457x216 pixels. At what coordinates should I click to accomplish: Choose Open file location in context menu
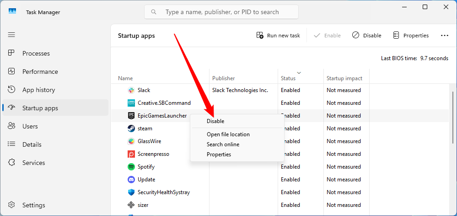point(237,134)
